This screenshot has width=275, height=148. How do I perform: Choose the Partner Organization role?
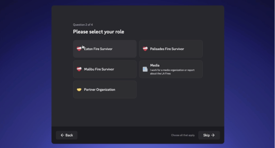click(x=105, y=89)
